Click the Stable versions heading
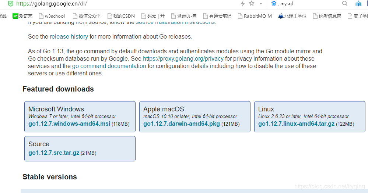The width and height of the screenshot is (368, 193). (50, 177)
